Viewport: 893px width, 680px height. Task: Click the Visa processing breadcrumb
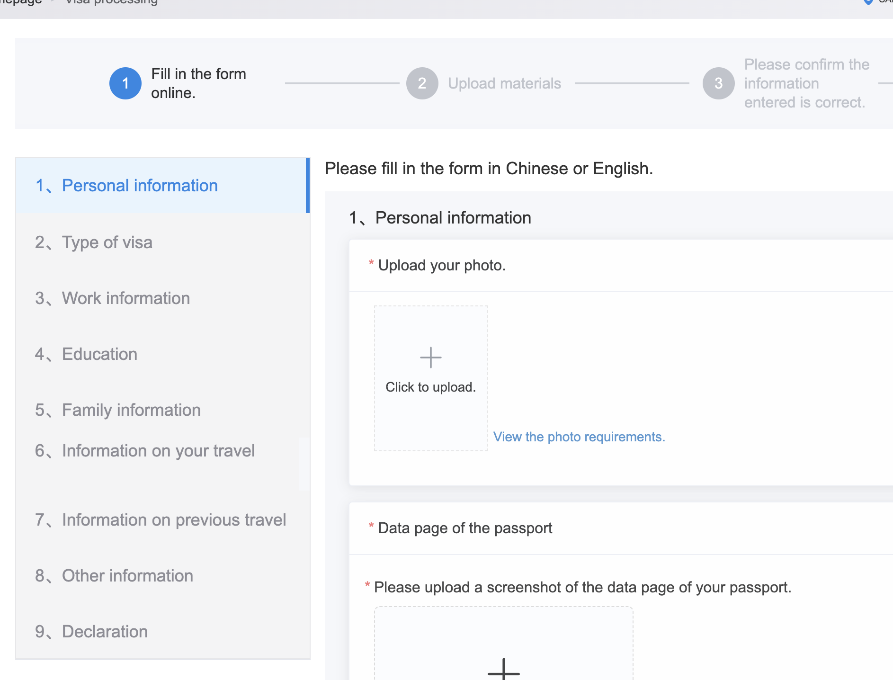[x=112, y=2]
